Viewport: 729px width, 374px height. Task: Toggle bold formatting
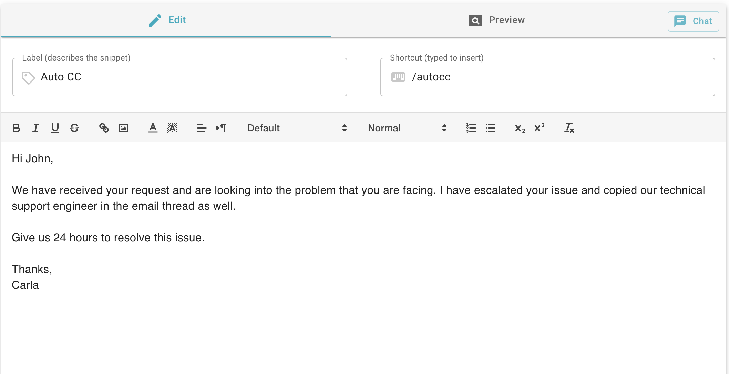[16, 128]
